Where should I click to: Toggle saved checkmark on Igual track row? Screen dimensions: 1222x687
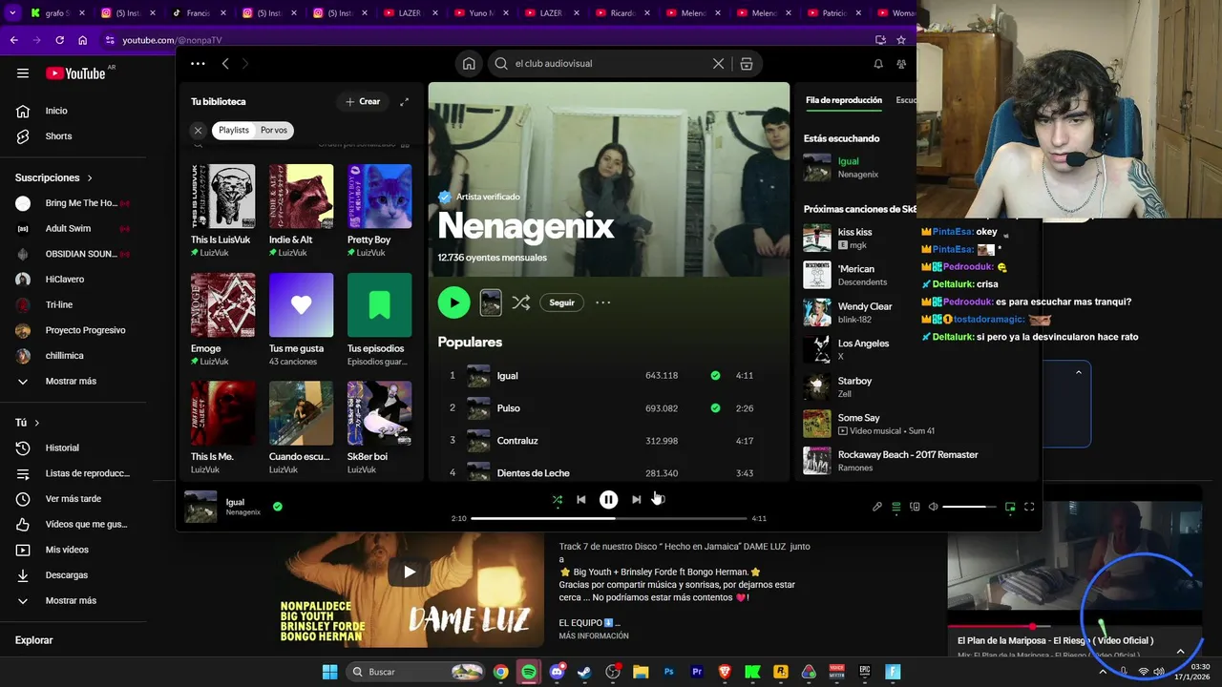pyautogui.click(x=715, y=376)
